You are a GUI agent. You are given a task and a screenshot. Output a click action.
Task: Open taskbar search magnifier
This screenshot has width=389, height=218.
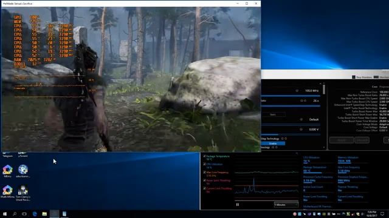[15, 214]
